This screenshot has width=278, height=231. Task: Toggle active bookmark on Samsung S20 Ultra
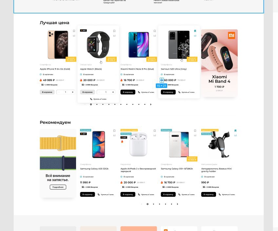pos(195,31)
